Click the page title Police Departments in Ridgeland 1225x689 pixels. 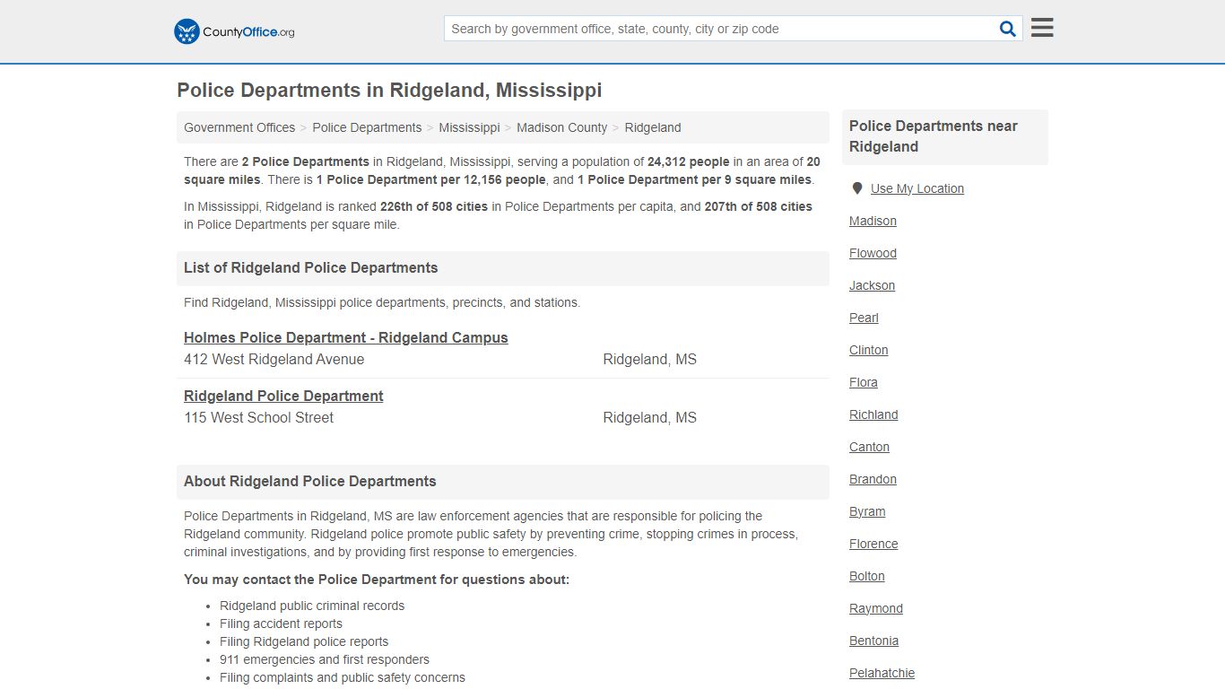point(389,90)
